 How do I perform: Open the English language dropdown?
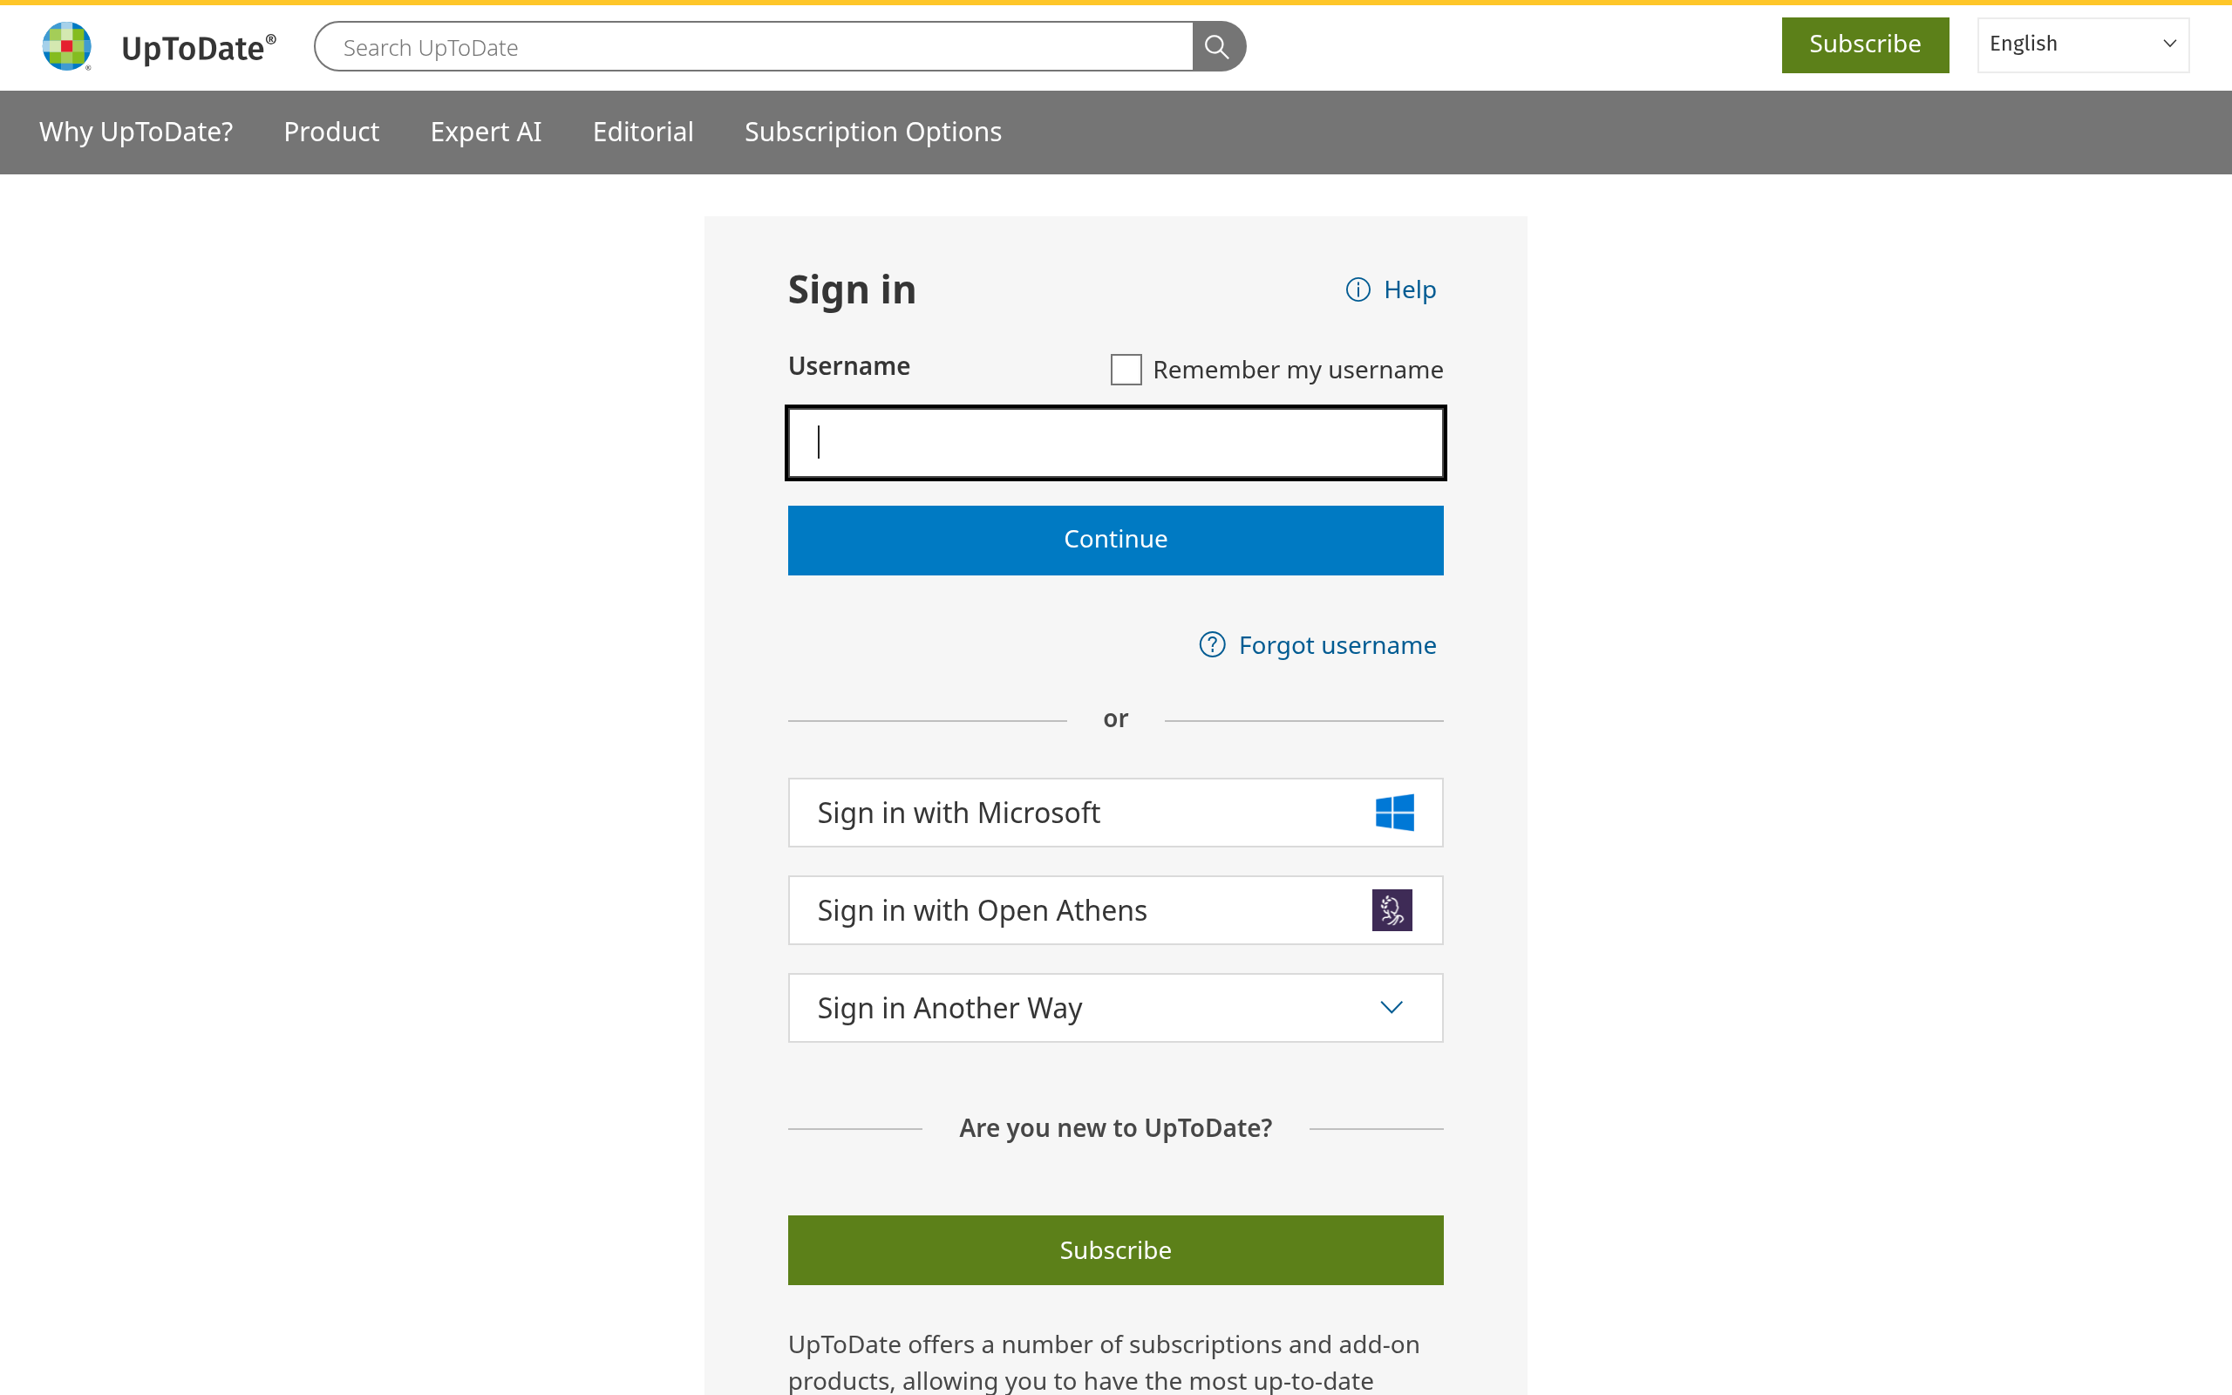(2083, 44)
